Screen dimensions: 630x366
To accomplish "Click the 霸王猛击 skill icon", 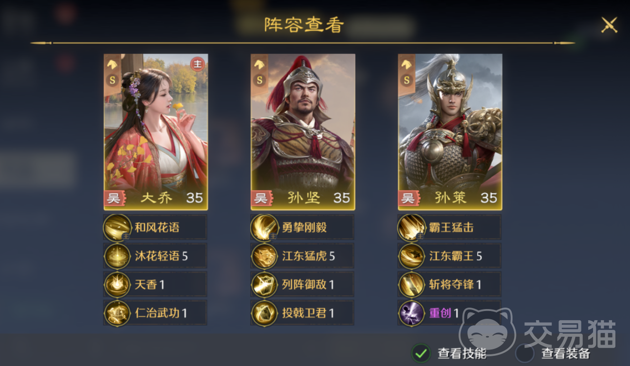I will 412,228.
